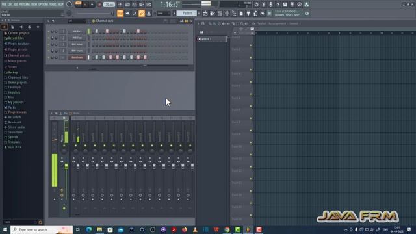Toggle the channel rack graph editor icon
Screen dimensions: 416x234
pos(181,21)
